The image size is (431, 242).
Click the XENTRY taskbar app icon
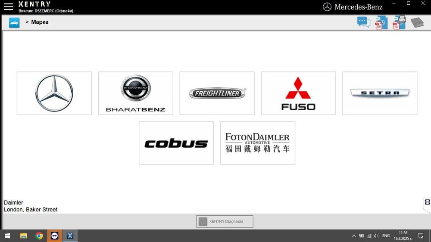pos(70,236)
